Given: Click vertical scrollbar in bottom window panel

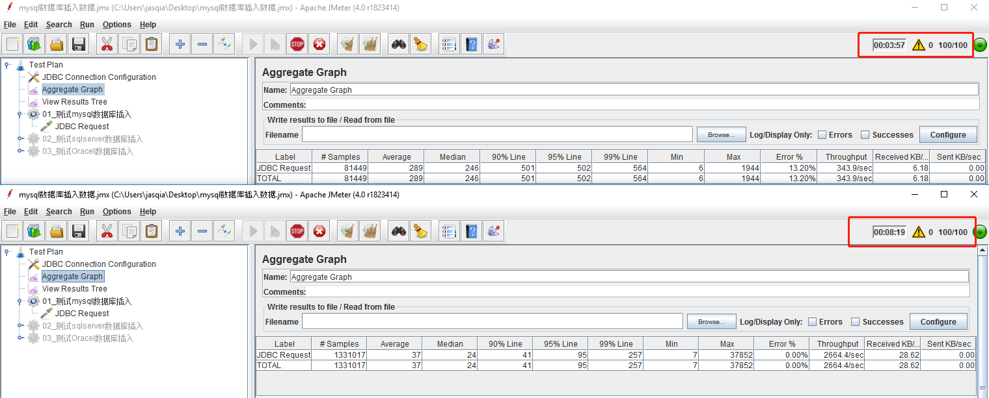Looking at the screenshot, I should pos(982,321).
